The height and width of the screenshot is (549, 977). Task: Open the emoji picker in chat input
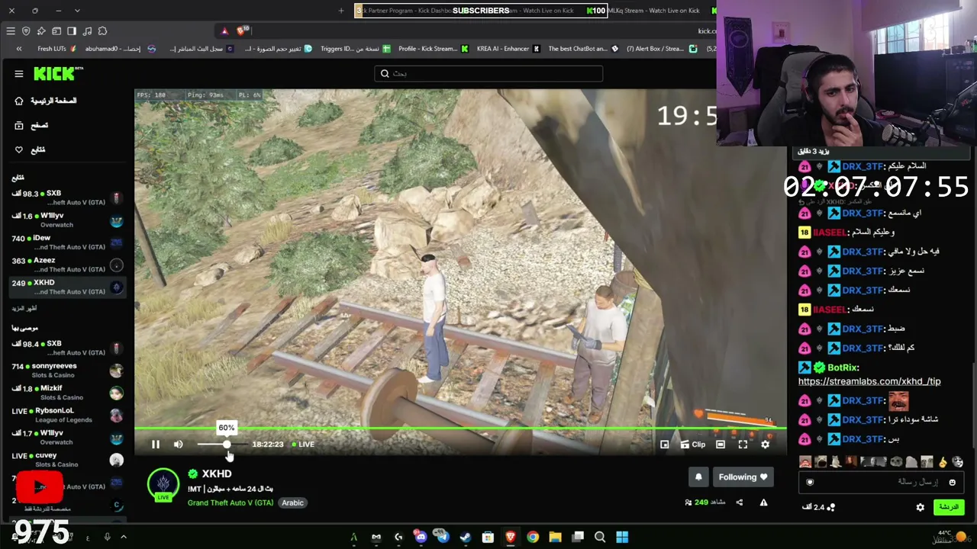[952, 483]
